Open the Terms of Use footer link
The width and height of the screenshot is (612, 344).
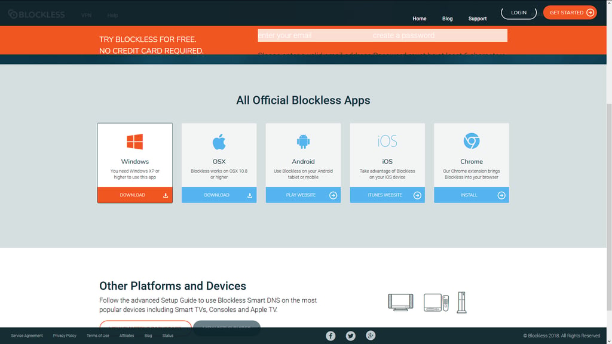97,336
